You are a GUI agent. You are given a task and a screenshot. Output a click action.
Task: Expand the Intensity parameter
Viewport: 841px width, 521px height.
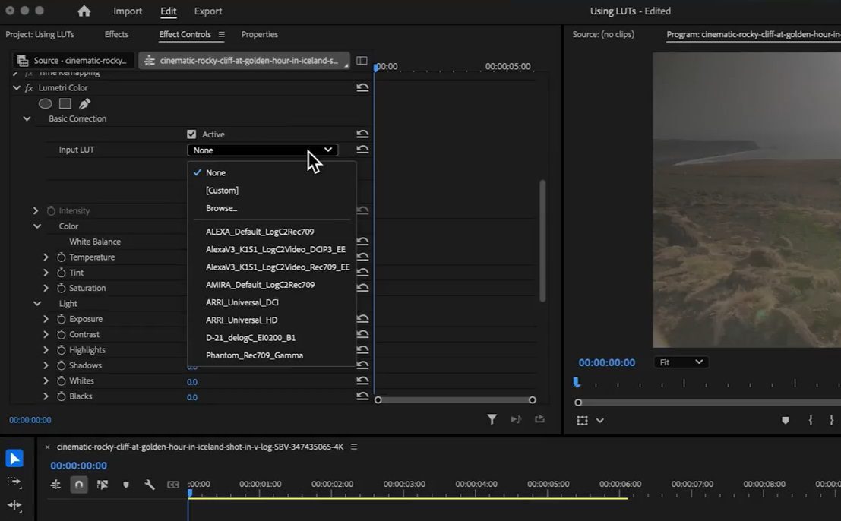pos(36,210)
